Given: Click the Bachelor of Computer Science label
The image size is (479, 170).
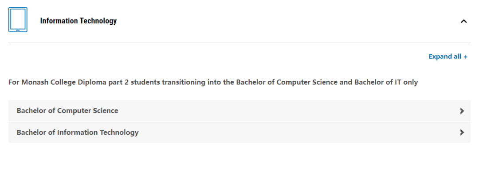Looking at the screenshot, I should [67, 111].
